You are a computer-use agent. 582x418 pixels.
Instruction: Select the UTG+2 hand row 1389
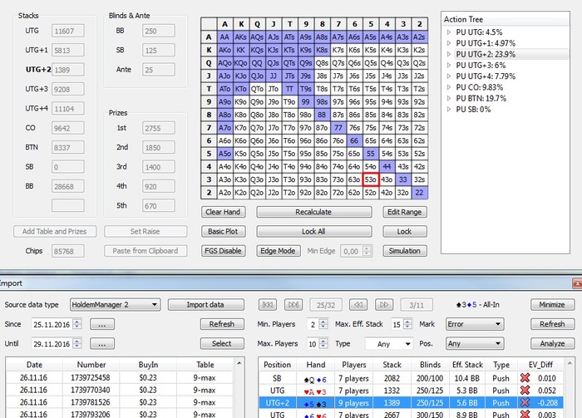pyautogui.click(x=411, y=402)
